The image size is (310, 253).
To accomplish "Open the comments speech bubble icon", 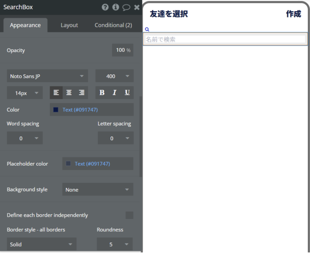I will tap(126, 7).
